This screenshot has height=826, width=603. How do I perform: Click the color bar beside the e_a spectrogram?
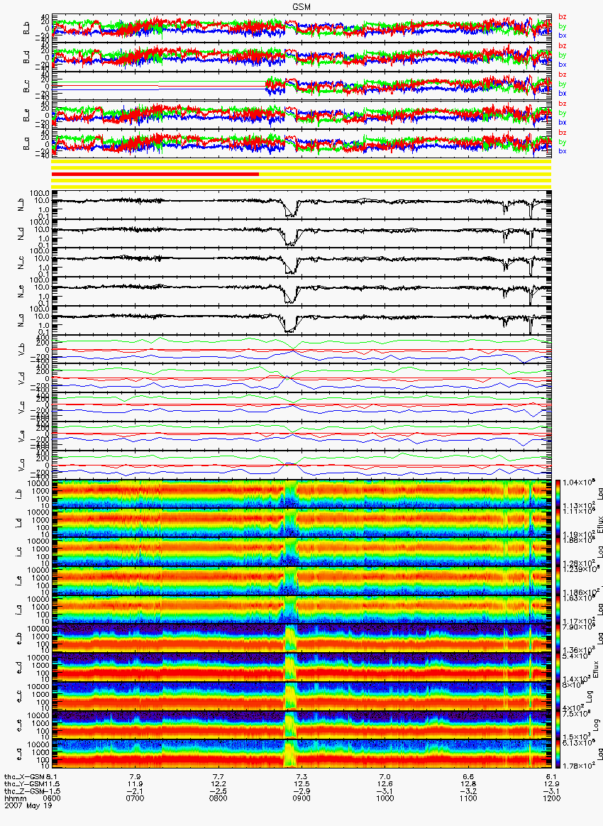click(x=558, y=754)
